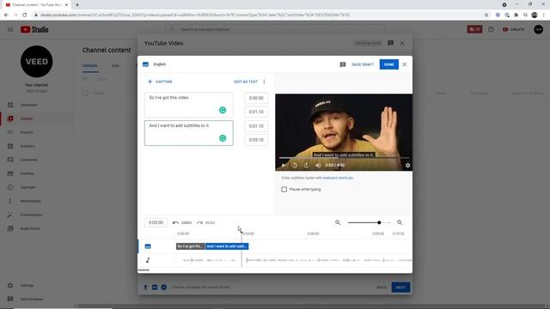Reload the page in the browser
550x309 pixels.
click(24, 15)
